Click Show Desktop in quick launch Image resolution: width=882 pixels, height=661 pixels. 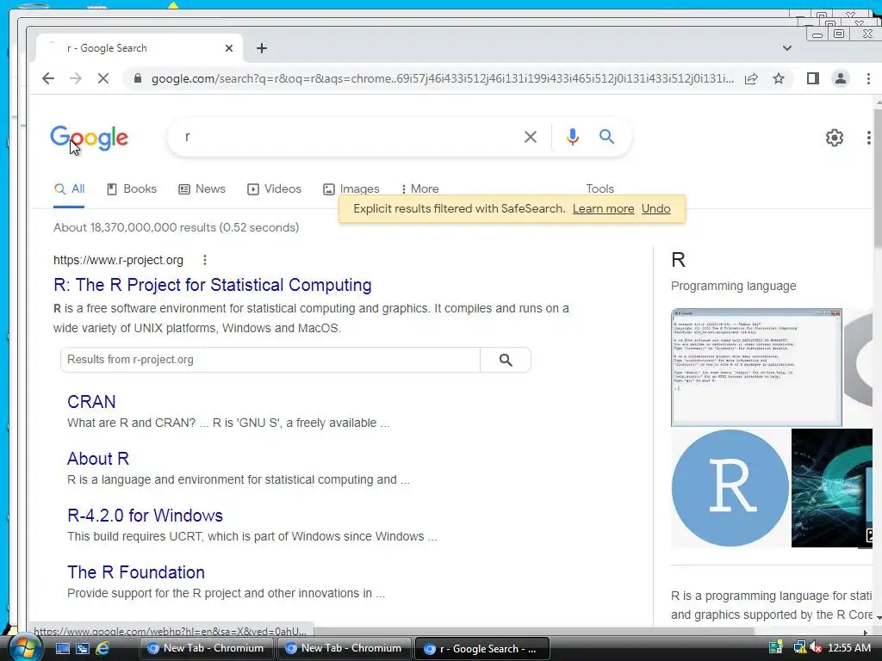tap(62, 648)
